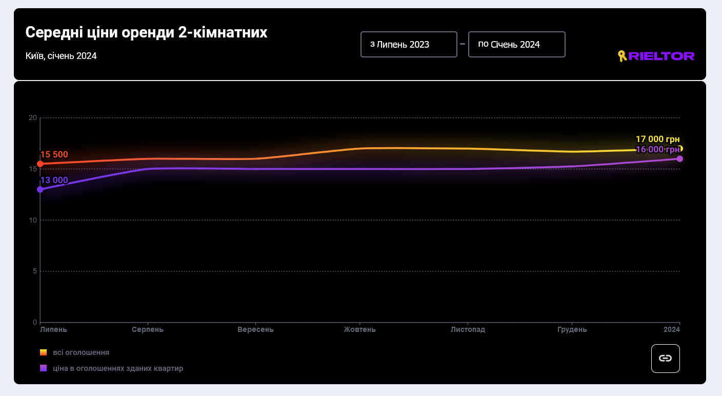Click the orange 15 500 data point
Image resolution: width=722 pixels, height=396 pixels.
tap(40, 164)
